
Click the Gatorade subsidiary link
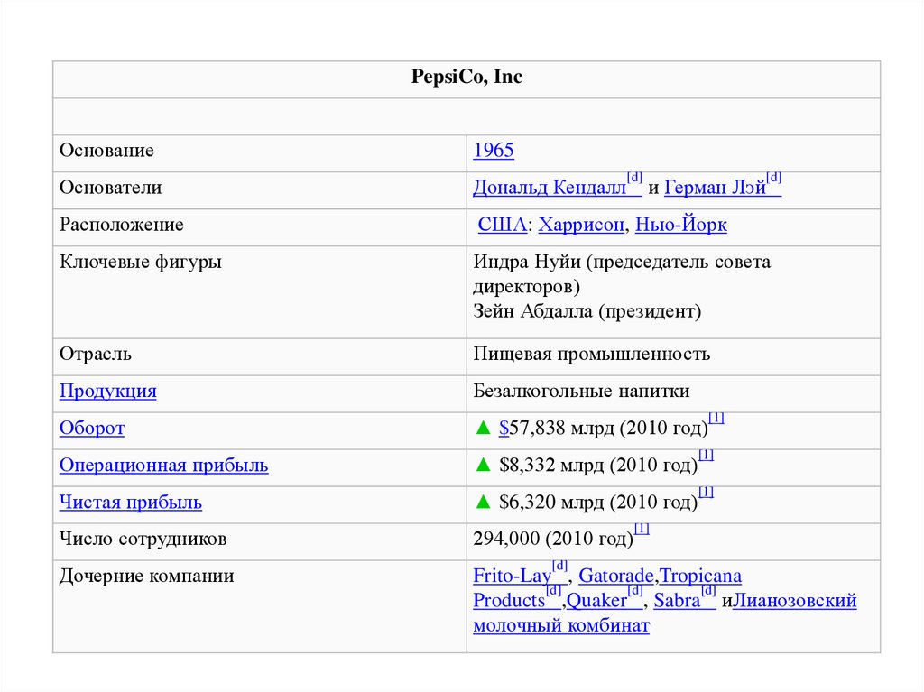tap(617, 576)
